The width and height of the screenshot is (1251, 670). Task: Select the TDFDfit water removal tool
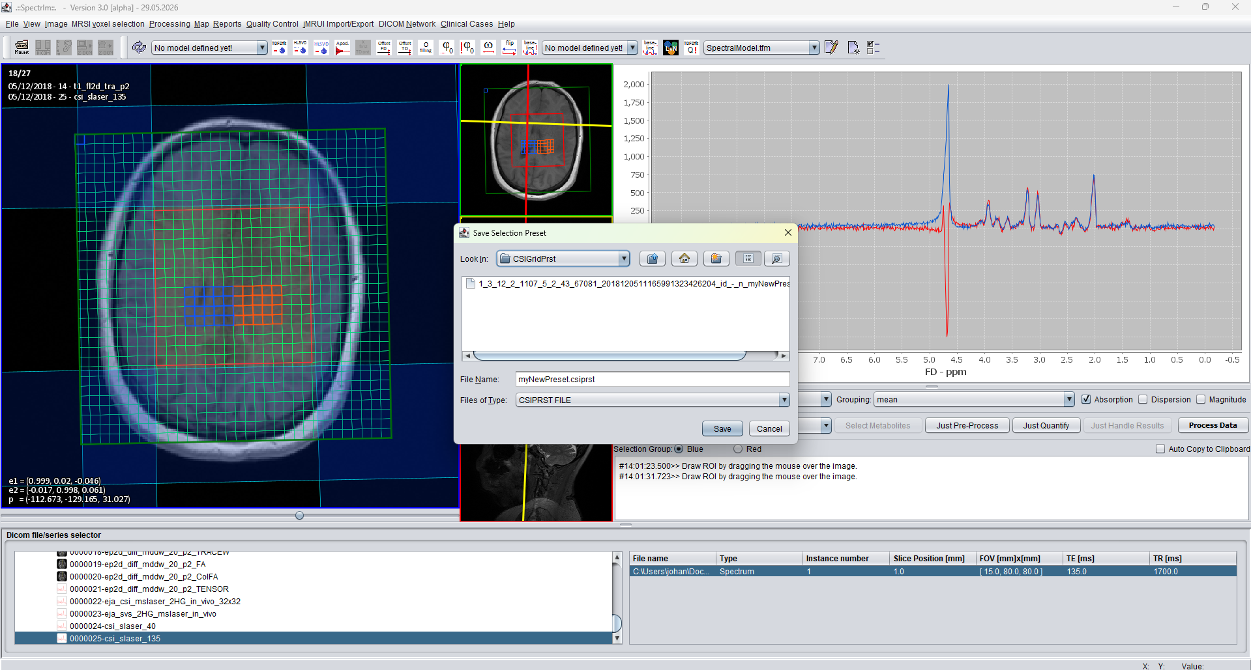point(279,48)
